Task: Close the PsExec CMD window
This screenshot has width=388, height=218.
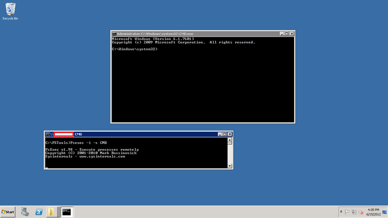Action: pos(230,134)
